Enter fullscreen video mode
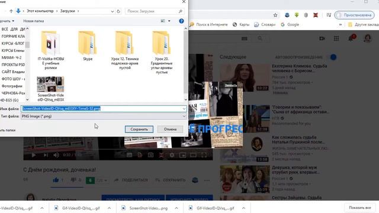 (204, 155)
